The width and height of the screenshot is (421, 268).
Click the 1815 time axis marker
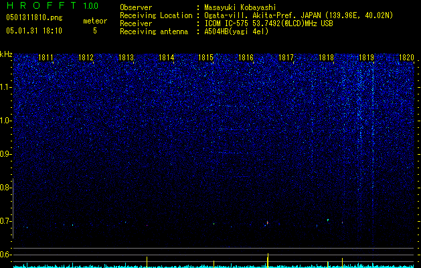point(205,58)
